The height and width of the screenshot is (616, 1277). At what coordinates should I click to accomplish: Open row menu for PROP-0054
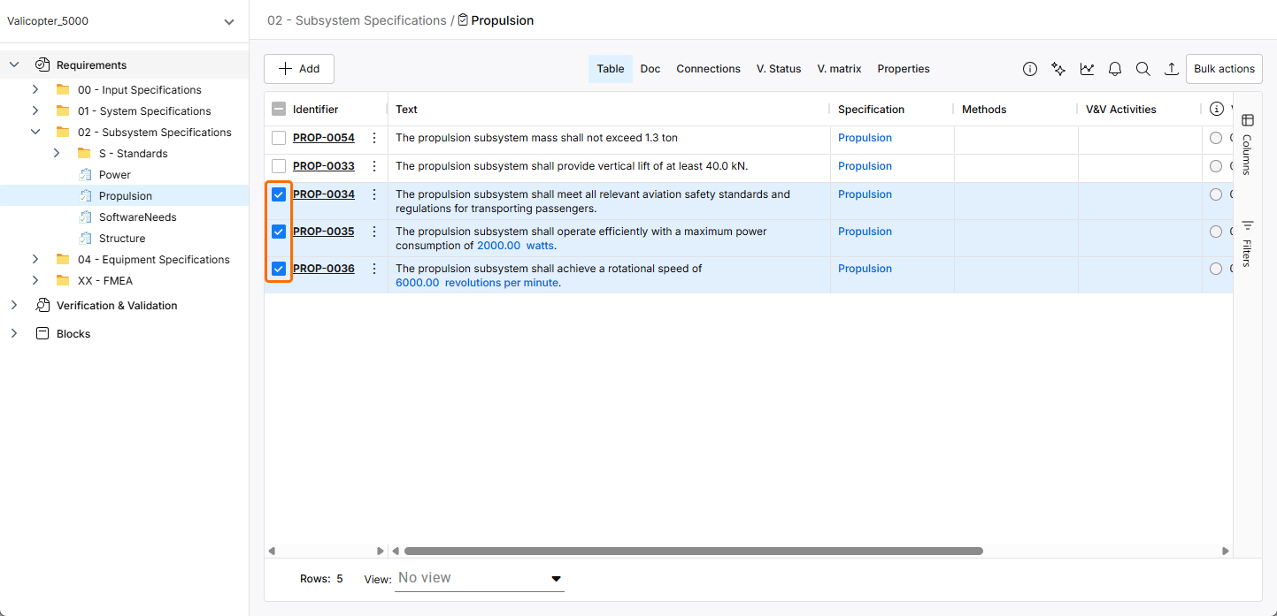coord(374,138)
